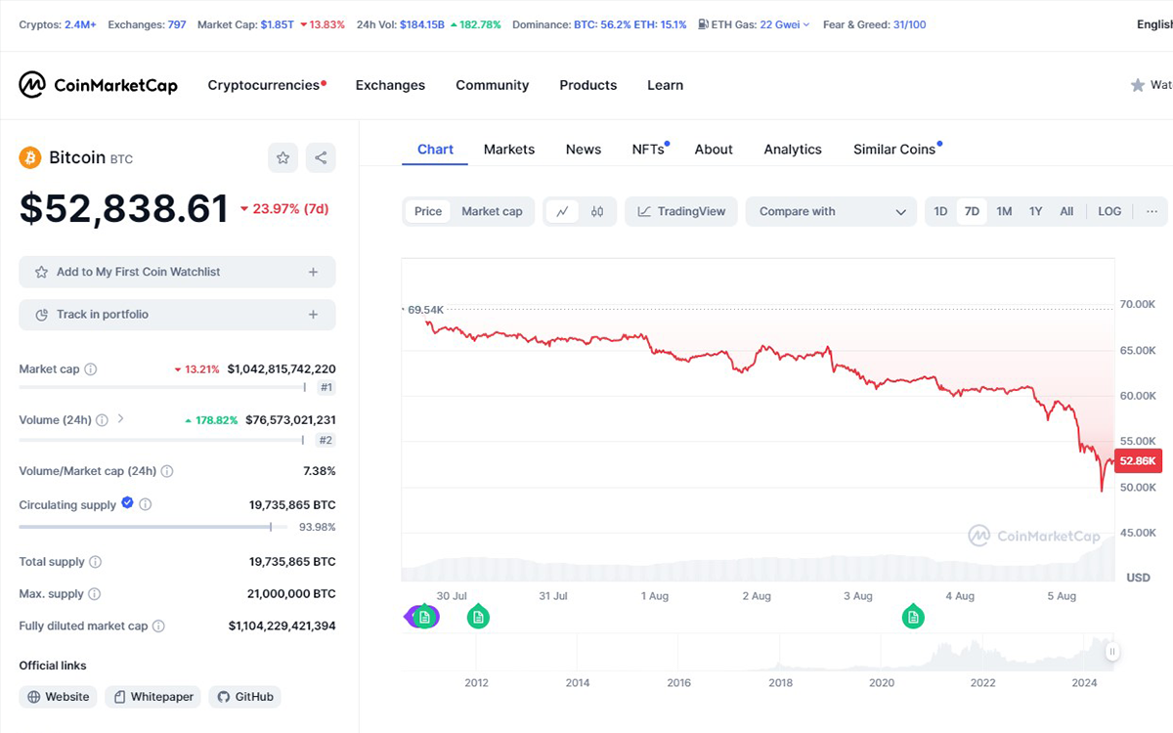Open Fully diluted market cap info icon
The image size is (1173, 733).
pyautogui.click(x=158, y=626)
